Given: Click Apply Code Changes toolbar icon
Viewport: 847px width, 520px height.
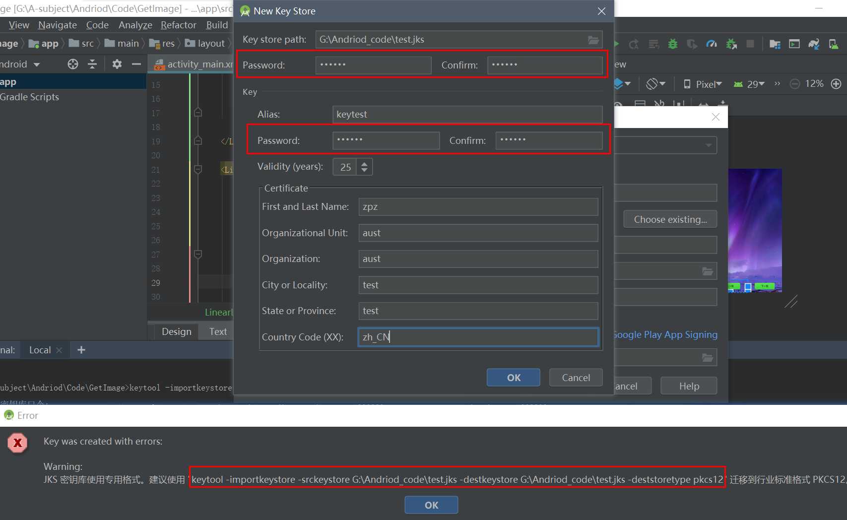Looking at the screenshot, I should tap(654, 44).
